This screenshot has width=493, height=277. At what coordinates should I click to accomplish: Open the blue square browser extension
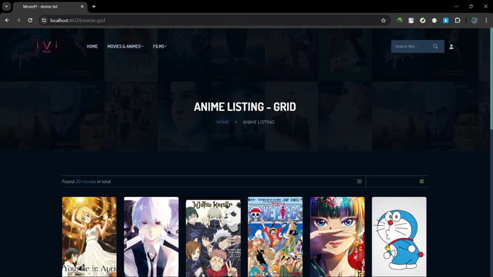tap(446, 20)
